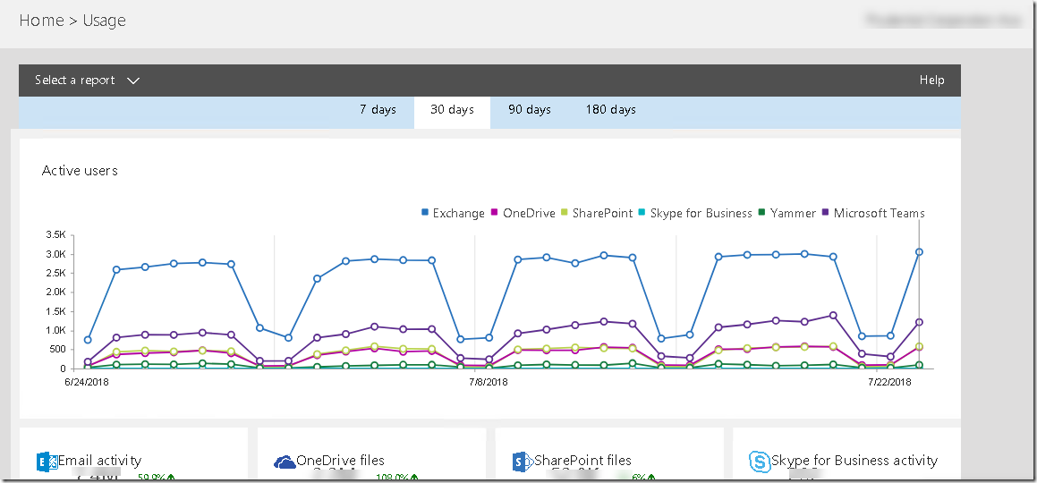Toggle Microsoft Teams legend entry

[x=873, y=213]
